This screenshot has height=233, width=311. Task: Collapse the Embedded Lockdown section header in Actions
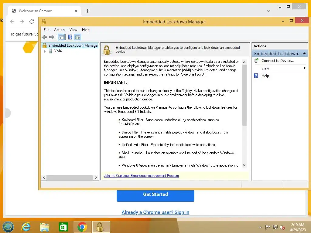tap(280, 53)
